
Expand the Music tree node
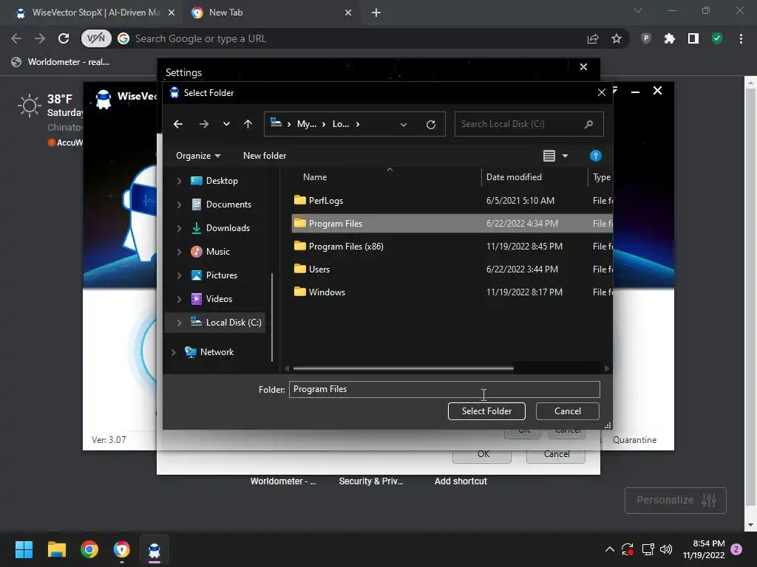coord(179,252)
